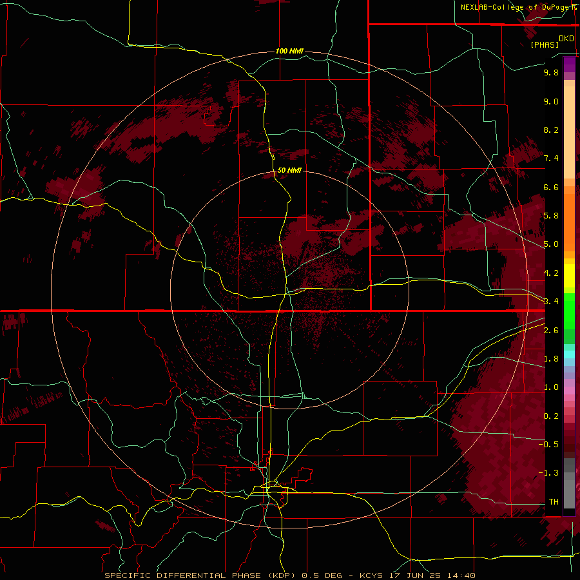Pick the purple band atop the color bar
Viewport: 580px width, 580px height.
tap(569, 64)
